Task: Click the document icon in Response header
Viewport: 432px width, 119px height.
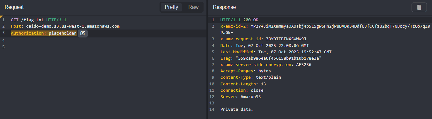Action: pos(419,7)
